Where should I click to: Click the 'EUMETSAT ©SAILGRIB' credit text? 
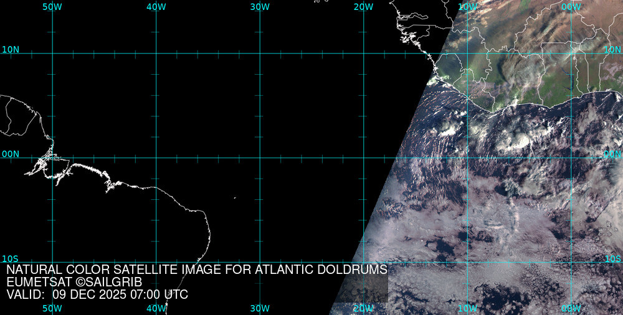point(74,283)
